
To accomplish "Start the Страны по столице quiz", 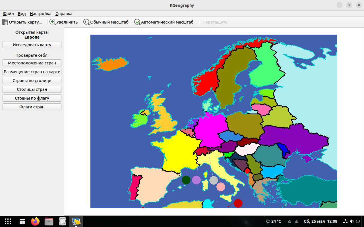I will [32, 81].
